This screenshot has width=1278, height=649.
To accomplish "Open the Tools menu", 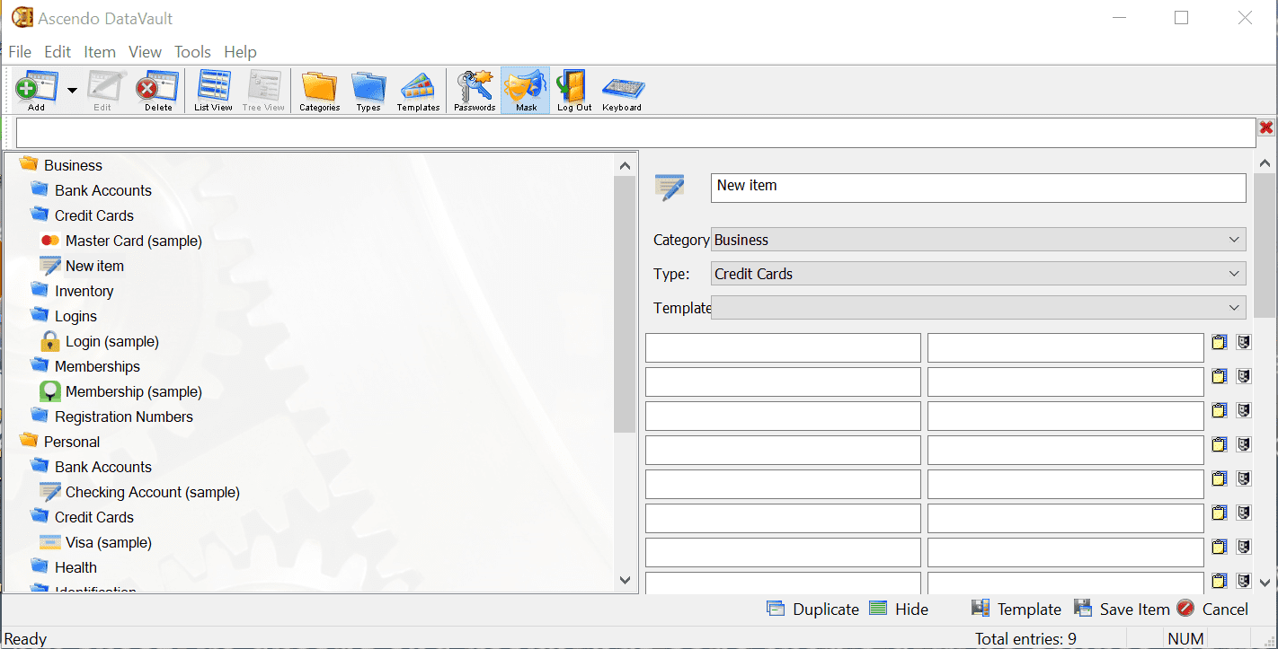I will coord(192,52).
